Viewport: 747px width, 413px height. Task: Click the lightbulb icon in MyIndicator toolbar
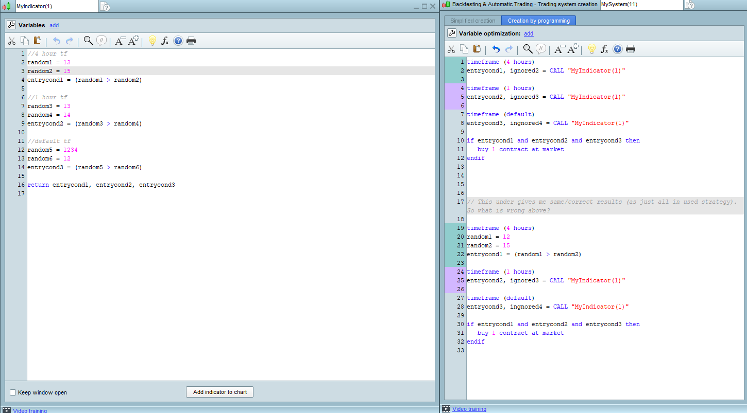(152, 41)
